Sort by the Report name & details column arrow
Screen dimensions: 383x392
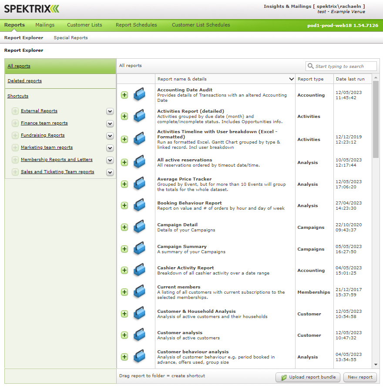(291, 79)
